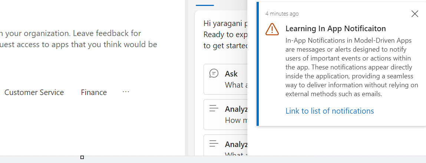Click the small square handle at bottom
426x163 pixels.
(x=82, y=157)
